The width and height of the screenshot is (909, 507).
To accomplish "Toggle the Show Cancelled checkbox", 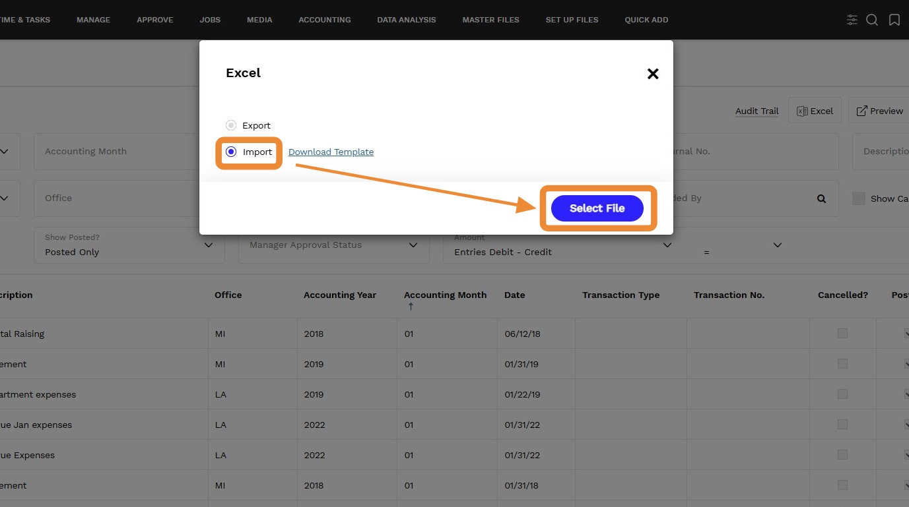I will (x=859, y=198).
